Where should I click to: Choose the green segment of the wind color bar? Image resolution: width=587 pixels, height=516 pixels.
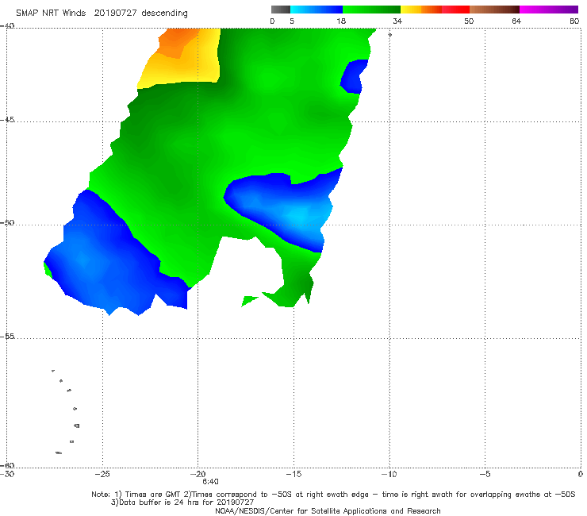(x=371, y=10)
